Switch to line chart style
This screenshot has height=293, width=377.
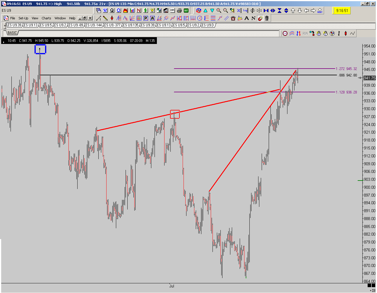(x=352, y=33)
